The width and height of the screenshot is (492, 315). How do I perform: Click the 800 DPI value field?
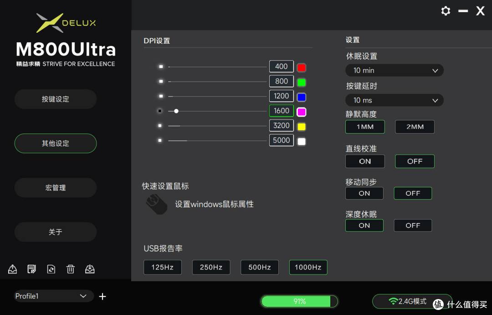pyautogui.click(x=282, y=81)
